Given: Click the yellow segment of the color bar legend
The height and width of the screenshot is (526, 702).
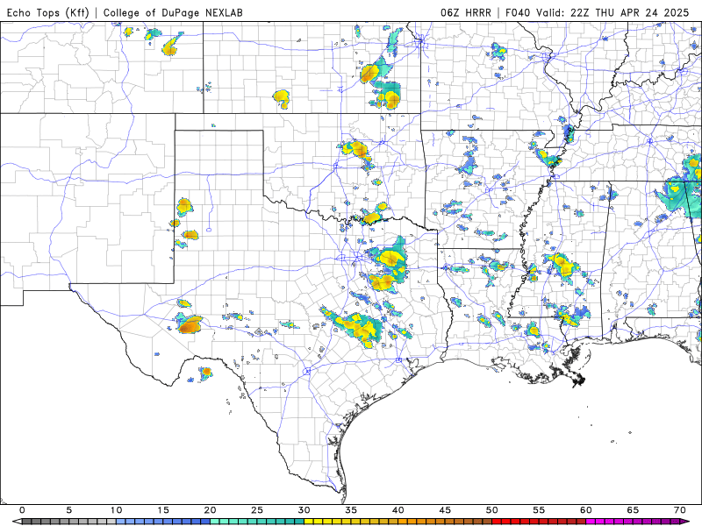Looking at the screenshot, I should 351,522.
